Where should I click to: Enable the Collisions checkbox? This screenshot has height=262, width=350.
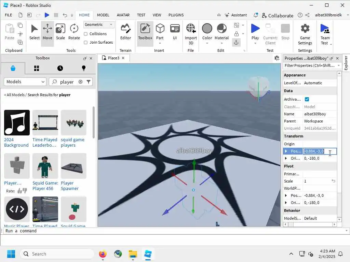(x=85, y=34)
